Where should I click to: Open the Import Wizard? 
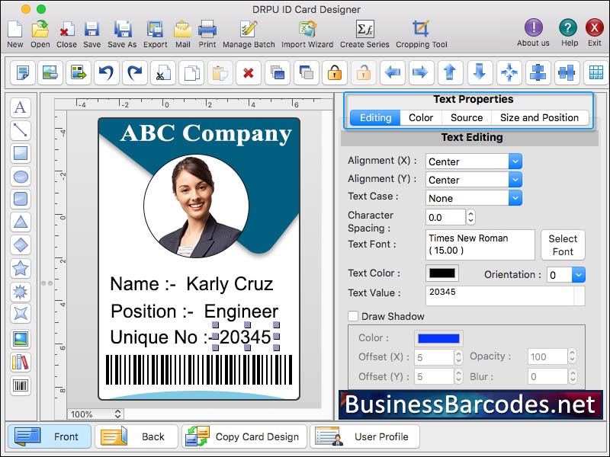pos(307,34)
